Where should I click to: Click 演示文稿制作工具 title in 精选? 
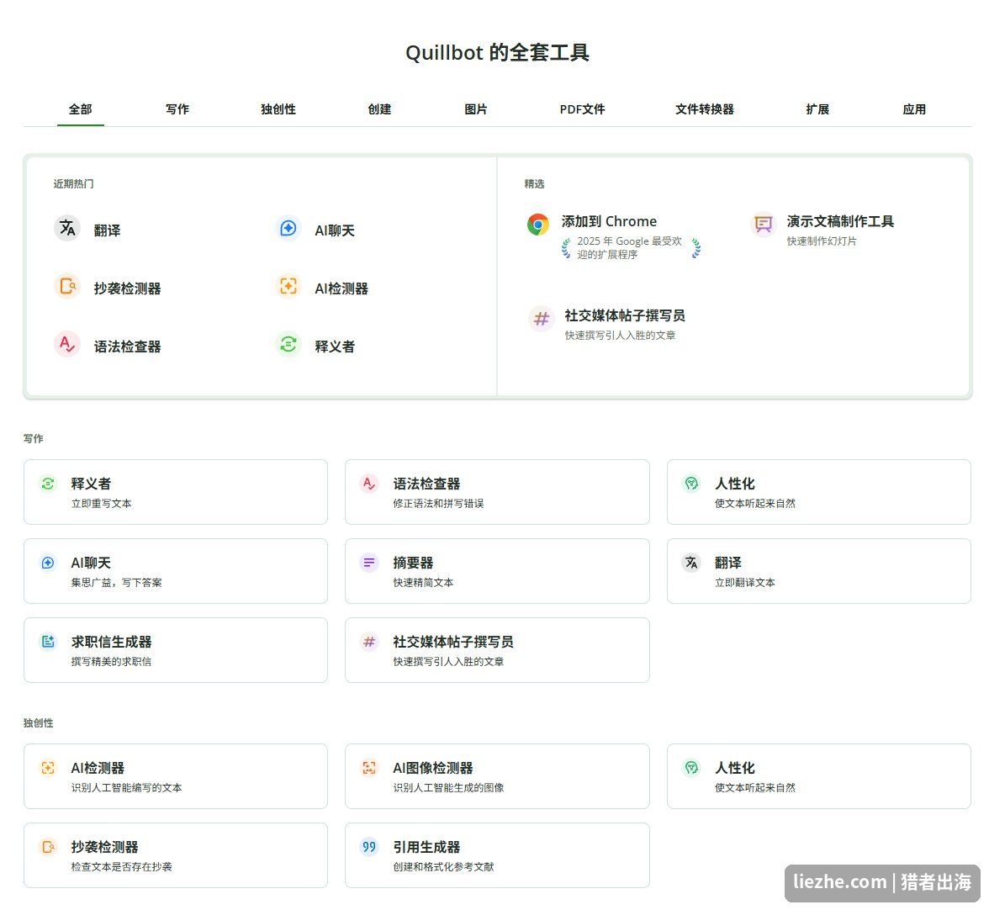point(840,221)
